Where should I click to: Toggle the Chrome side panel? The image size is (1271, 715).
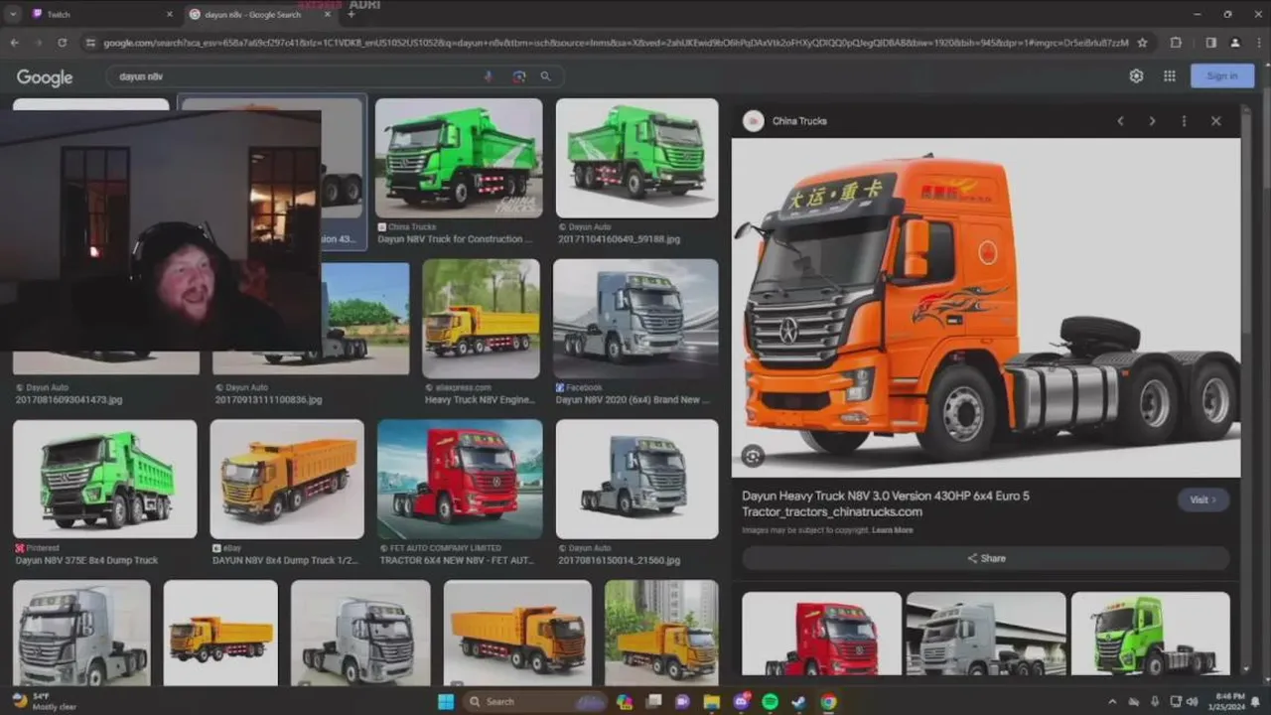point(1210,43)
